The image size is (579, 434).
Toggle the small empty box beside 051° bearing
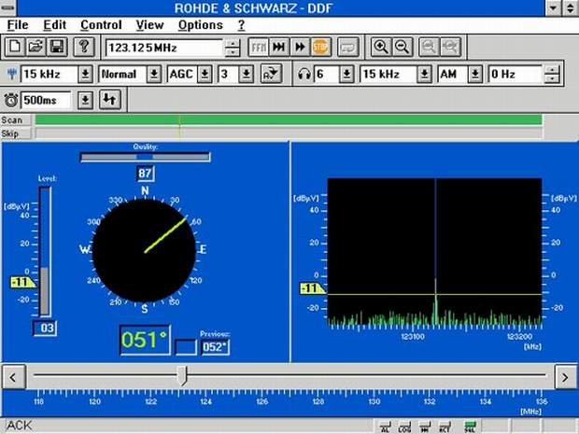pos(186,347)
